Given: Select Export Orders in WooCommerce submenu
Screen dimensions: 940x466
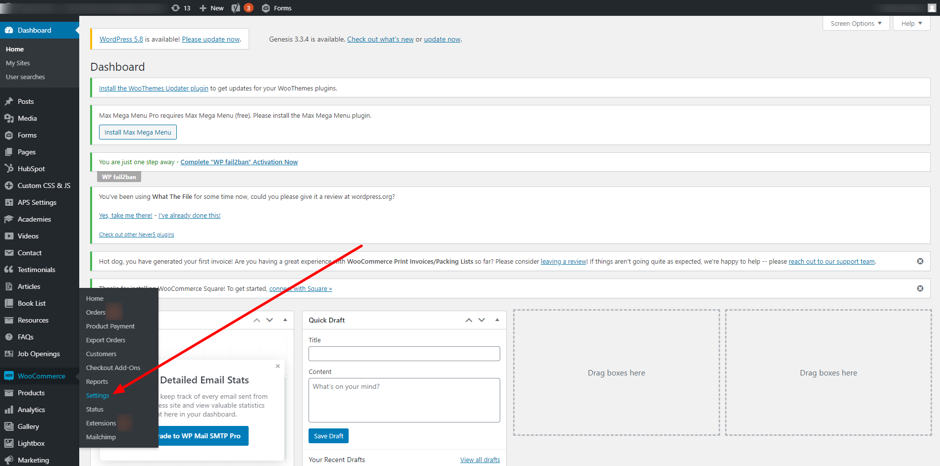Looking at the screenshot, I should pos(105,340).
